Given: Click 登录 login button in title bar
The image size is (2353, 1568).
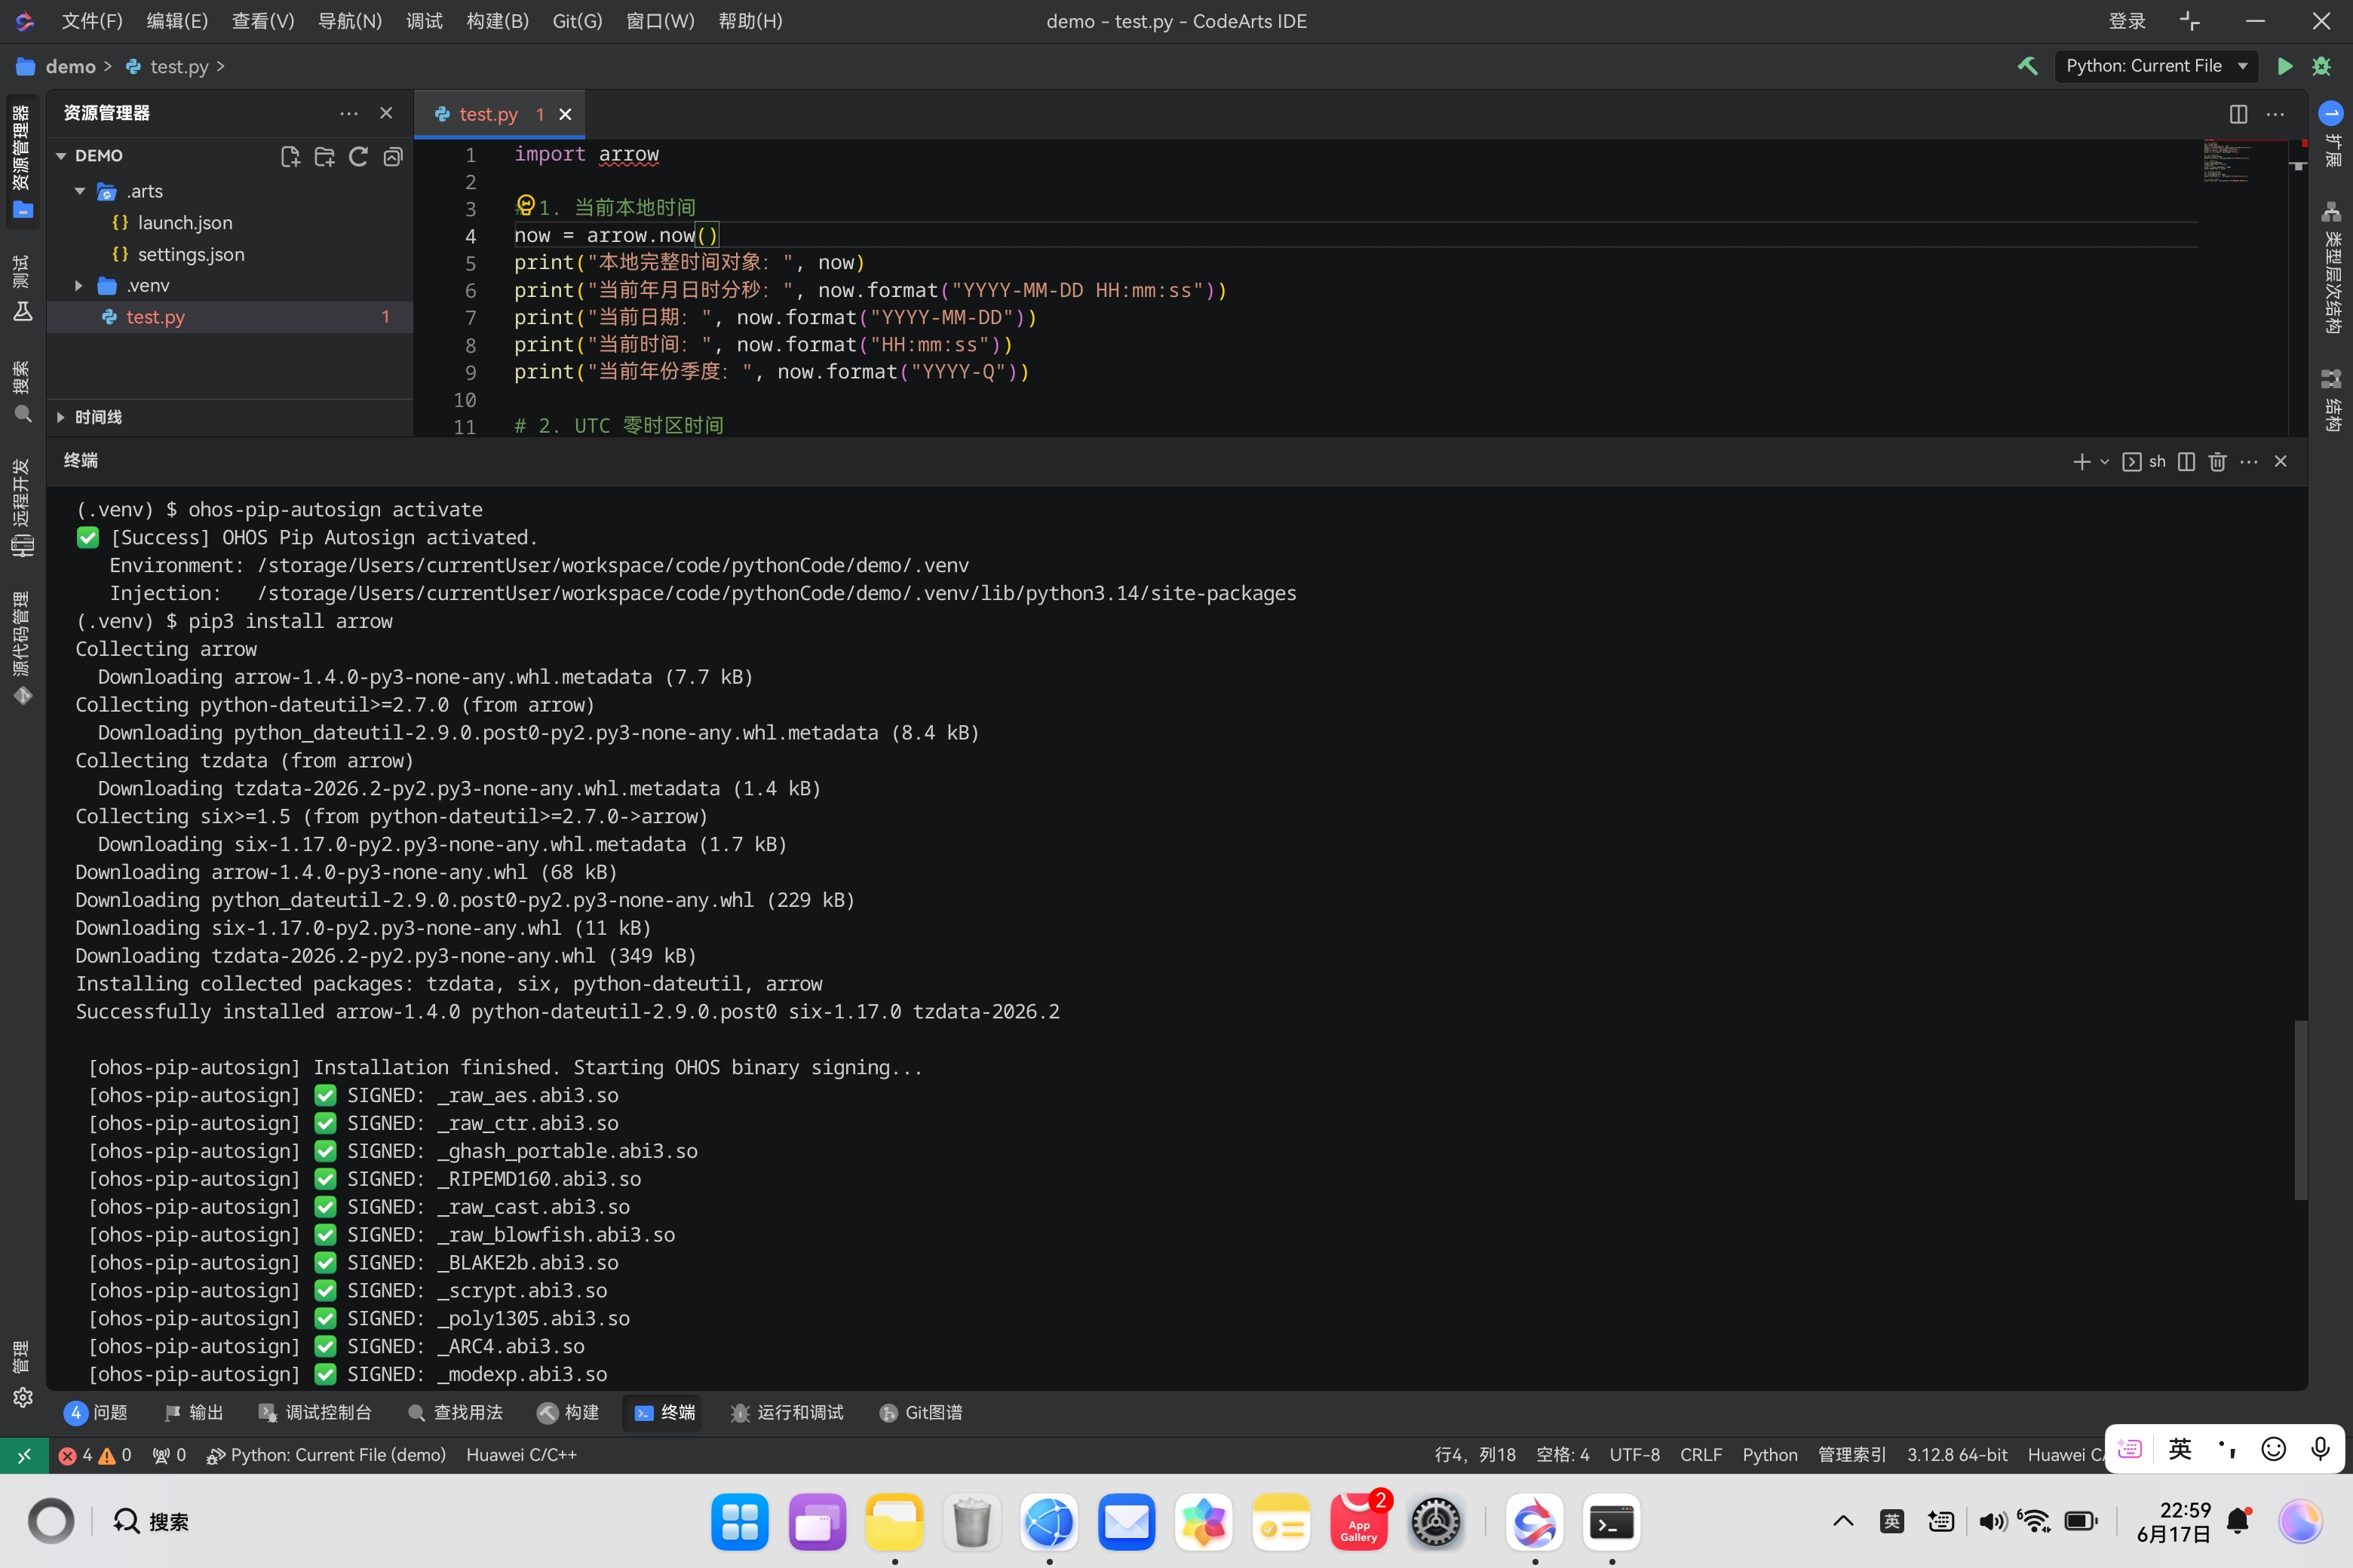Looking at the screenshot, I should pyautogui.click(x=2127, y=21).
